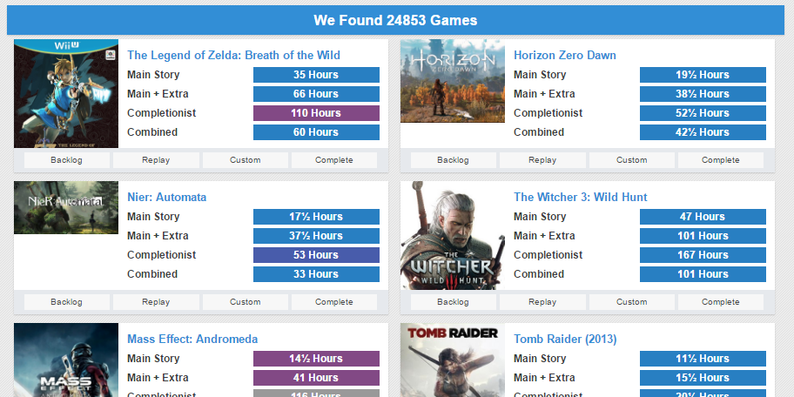Mark Horizon Zero Dawn as Replay
Screen dimensions: 794x397
[x=542, y=160]
